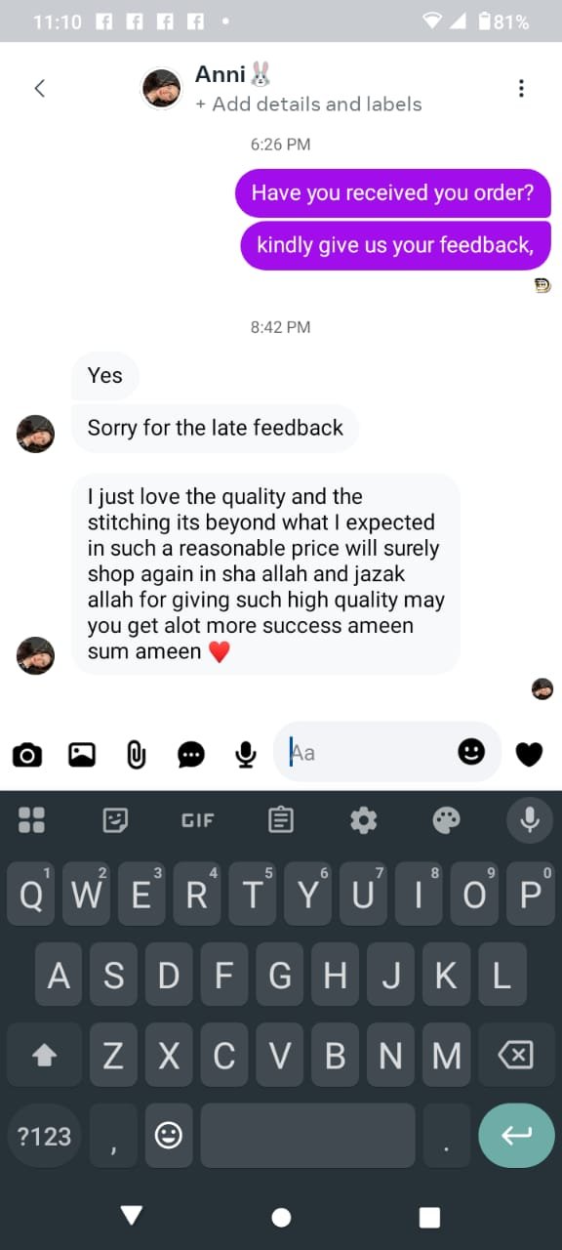The height and width of the screenshot is (1250, 562).
Task: Tap the camera icon to take photo
Action: pos(27,754)
